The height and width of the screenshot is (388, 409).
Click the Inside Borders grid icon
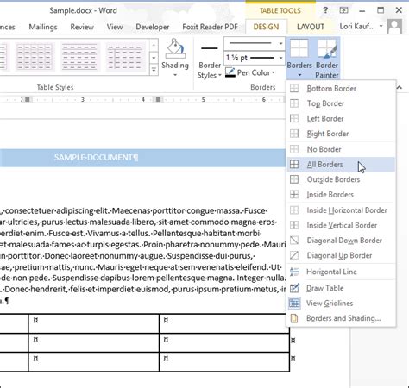(x=294, y=195)
